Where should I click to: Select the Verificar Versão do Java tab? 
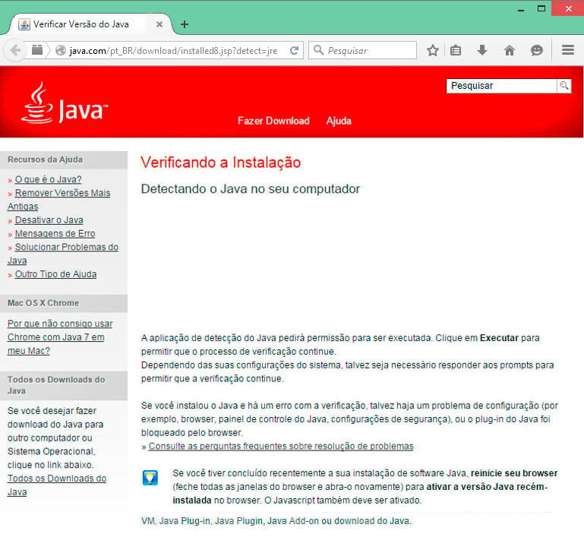pyautogui.click(x=91, y=24)
